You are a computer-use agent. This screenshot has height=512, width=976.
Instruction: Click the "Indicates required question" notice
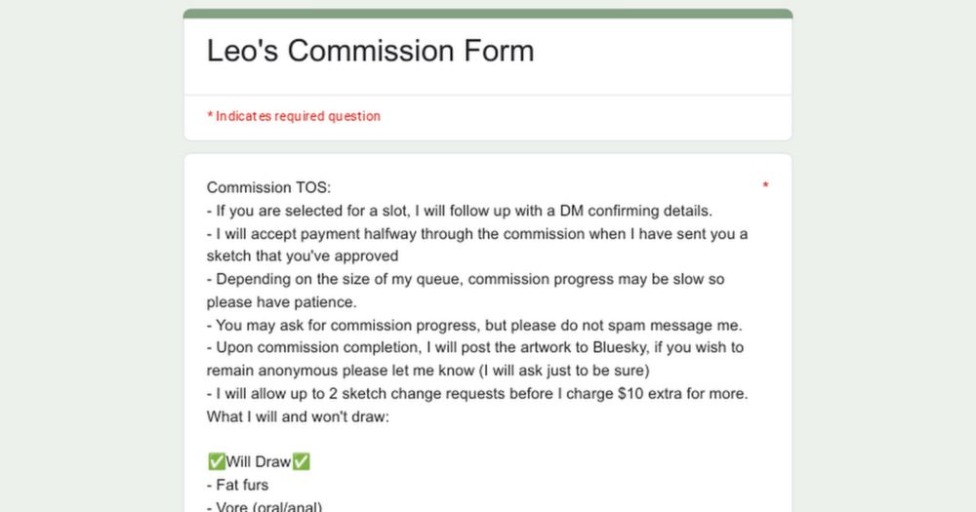294,116
